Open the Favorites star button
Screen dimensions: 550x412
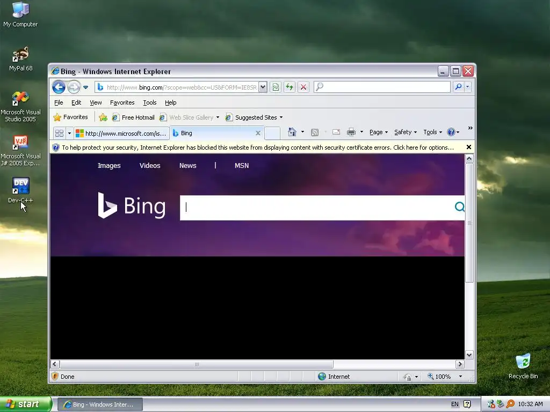click(x=70, y=117)
